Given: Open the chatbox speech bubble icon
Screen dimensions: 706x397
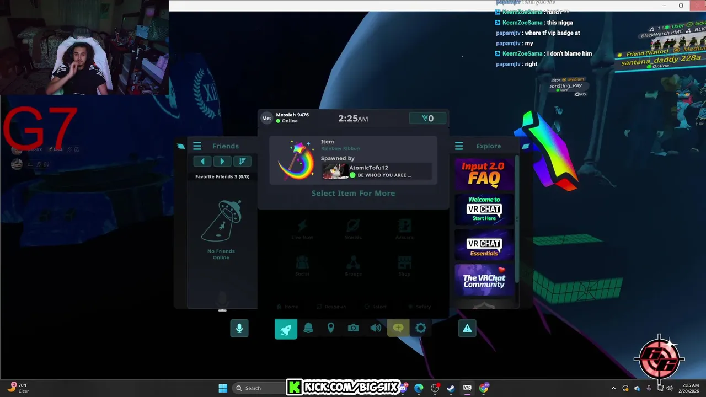Looking at the screenshot, I should [x=398, y=328].
